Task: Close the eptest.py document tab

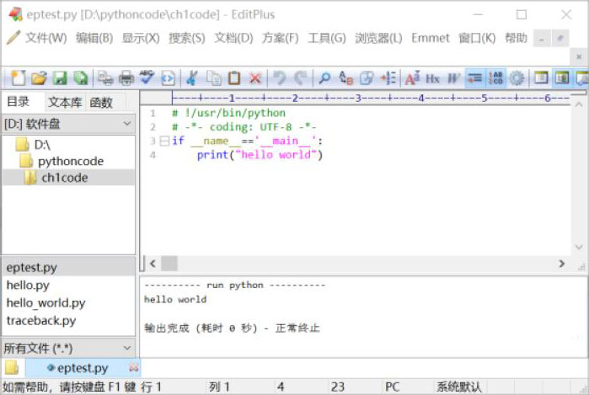Action: (133, 368)
